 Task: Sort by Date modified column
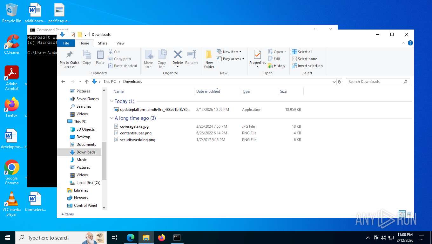coord(217,91)
